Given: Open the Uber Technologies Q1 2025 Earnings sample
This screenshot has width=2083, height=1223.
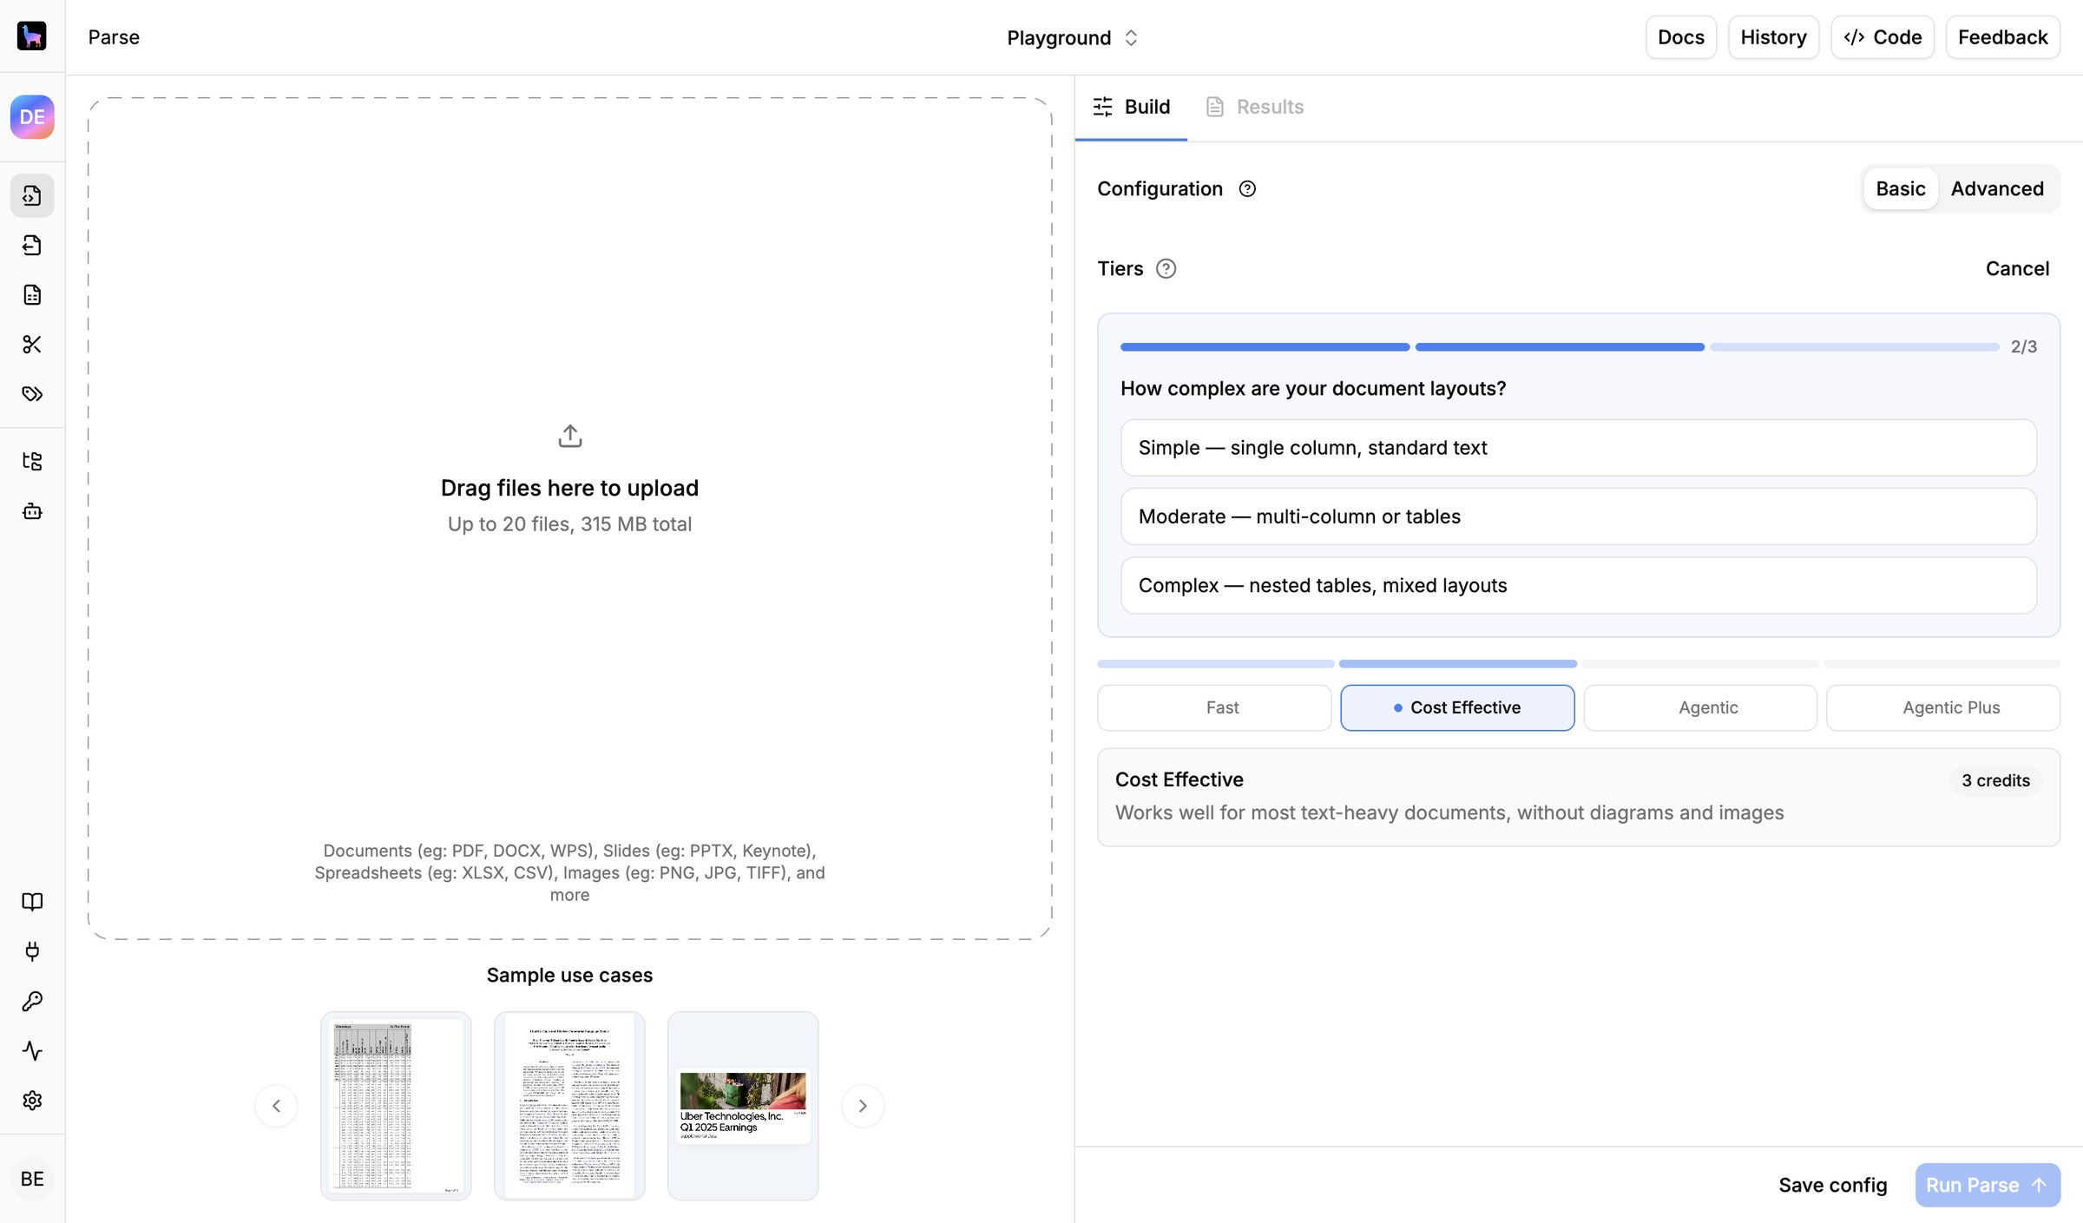Looking at the screenshot, I should 743,1106.
